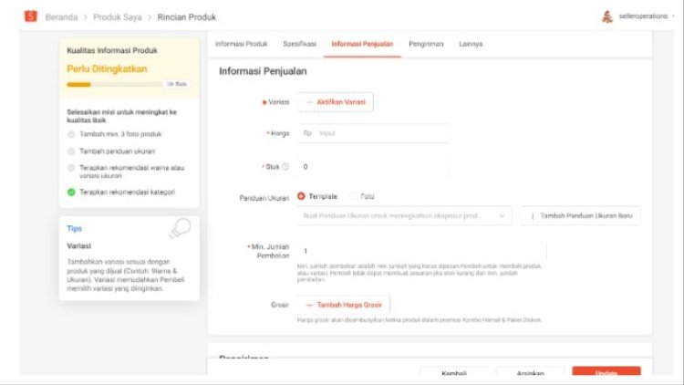Click the selleroperations profile avatar
Screen dimensions: 684x385
point(607,16)
